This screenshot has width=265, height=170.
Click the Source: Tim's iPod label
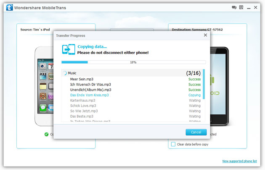[35, 30]
